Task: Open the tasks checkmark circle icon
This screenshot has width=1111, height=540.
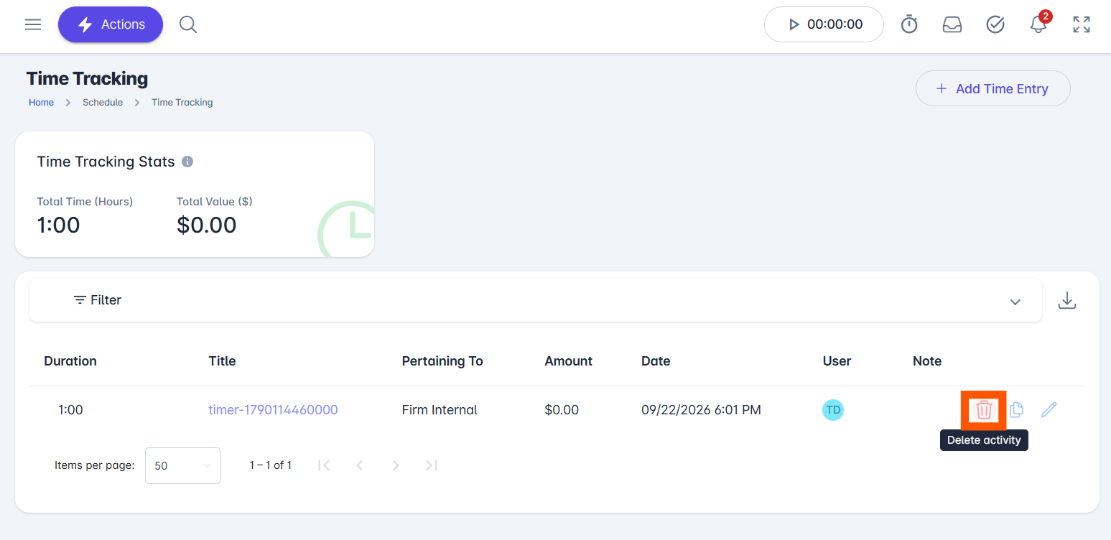Action: pos(995,24)
